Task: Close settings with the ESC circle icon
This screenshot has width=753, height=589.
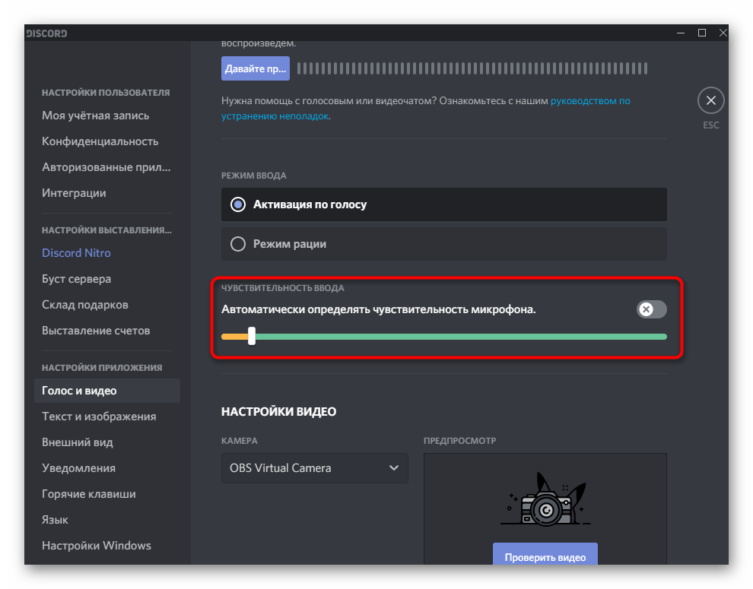Action: coord(710,100)
